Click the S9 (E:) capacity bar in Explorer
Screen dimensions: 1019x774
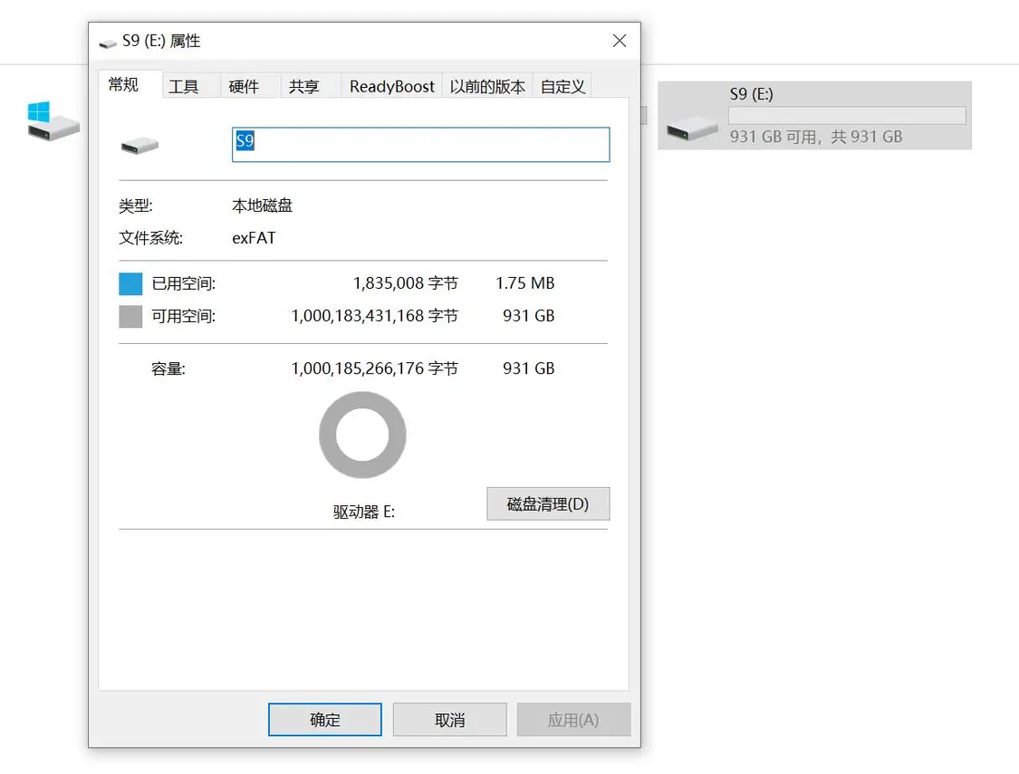[x=847, y=116]
